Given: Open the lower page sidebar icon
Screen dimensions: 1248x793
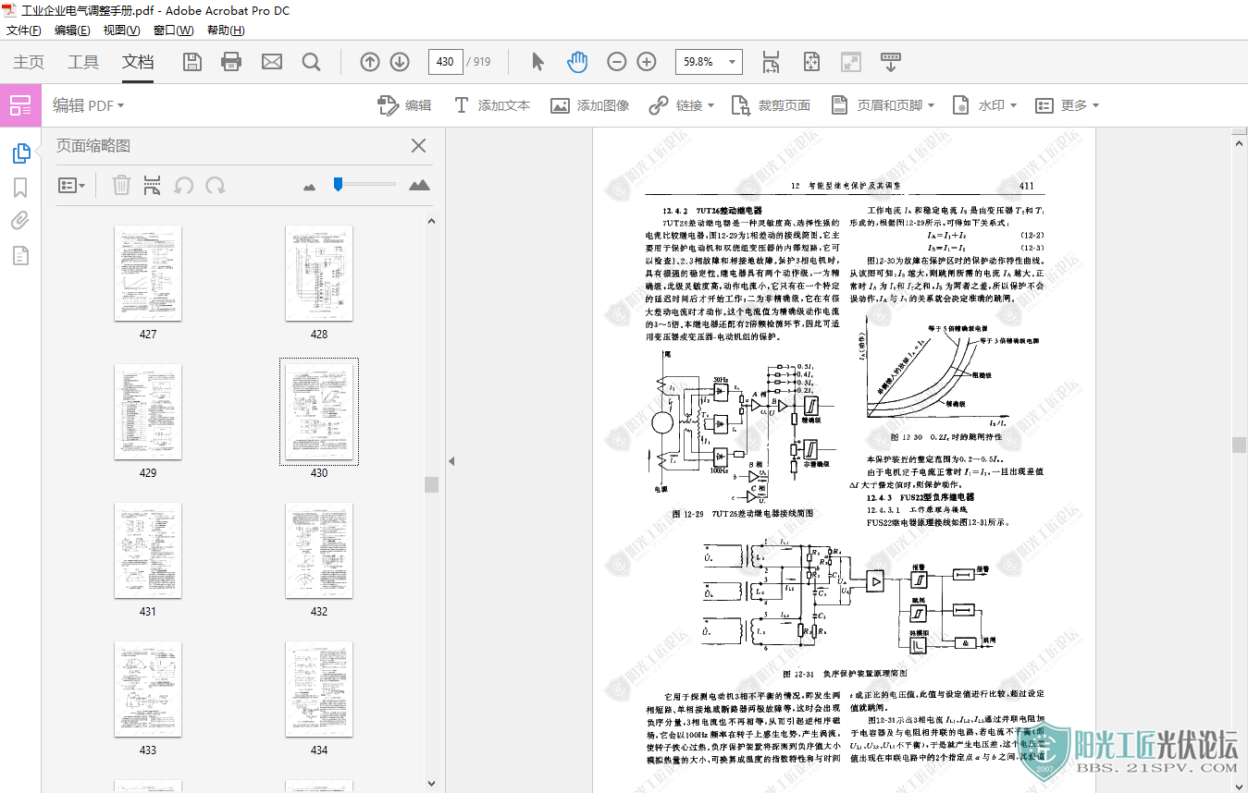Looking at the screenshot, I should coord(20,255).
